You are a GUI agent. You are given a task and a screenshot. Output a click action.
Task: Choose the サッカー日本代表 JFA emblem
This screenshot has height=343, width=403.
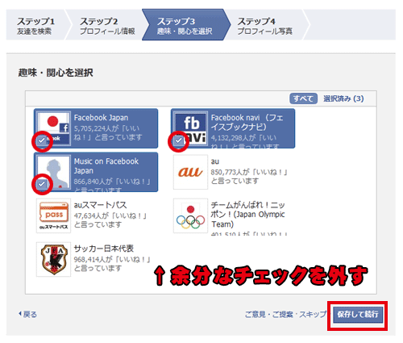pyautogui.click(x=54, y=259)
